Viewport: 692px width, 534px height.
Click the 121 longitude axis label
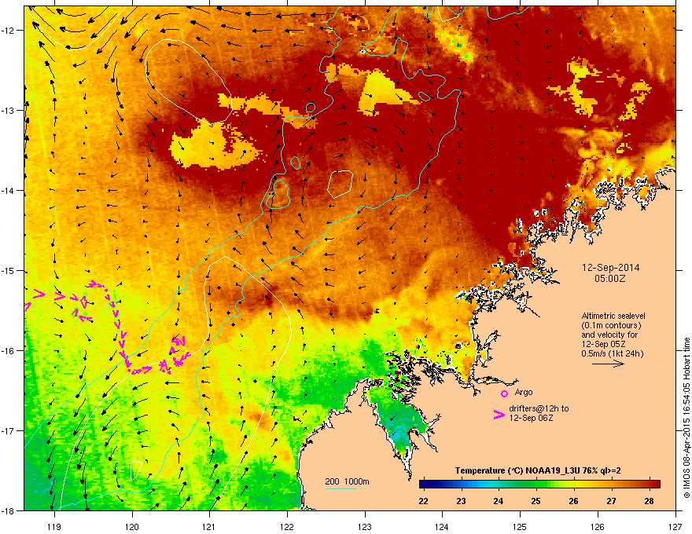pos(209,526)
